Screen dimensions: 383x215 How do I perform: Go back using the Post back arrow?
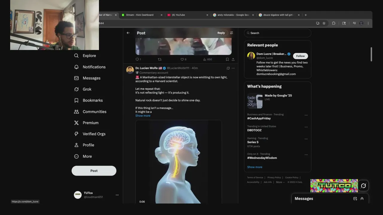click(x=128, y=33)
